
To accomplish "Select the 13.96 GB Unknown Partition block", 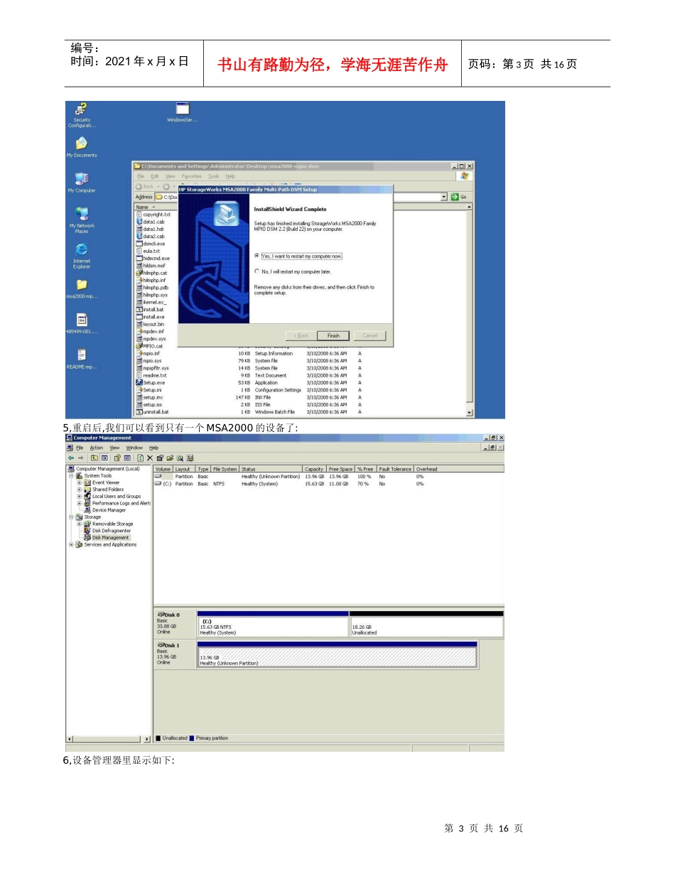I will (x=337, y=657).
